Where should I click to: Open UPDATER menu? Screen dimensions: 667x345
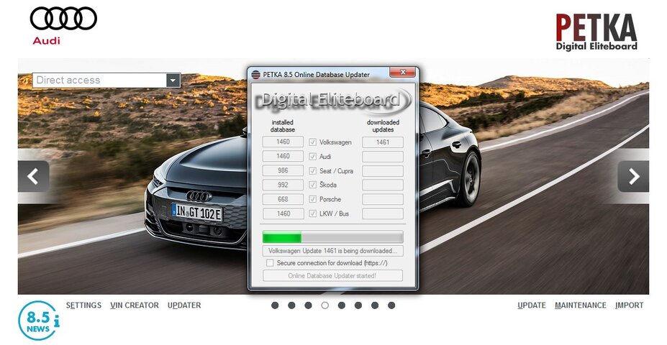[x=183, y=305]
